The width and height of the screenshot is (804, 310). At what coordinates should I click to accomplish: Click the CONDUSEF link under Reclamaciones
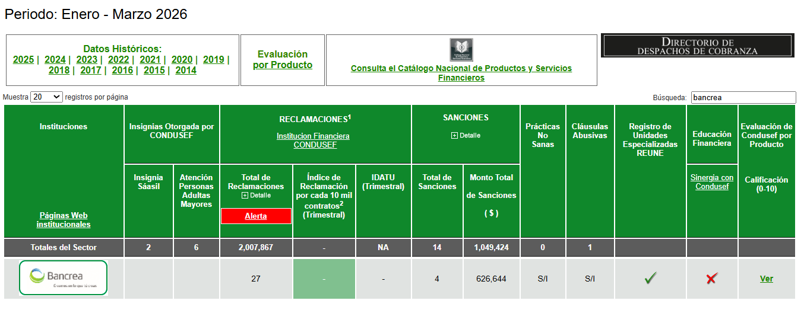pyautogui.click(x=315, y=145)
